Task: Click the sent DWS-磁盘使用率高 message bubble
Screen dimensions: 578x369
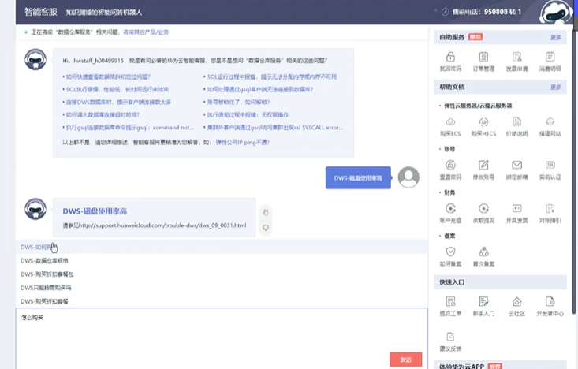Action: click(x=358, y=177)
